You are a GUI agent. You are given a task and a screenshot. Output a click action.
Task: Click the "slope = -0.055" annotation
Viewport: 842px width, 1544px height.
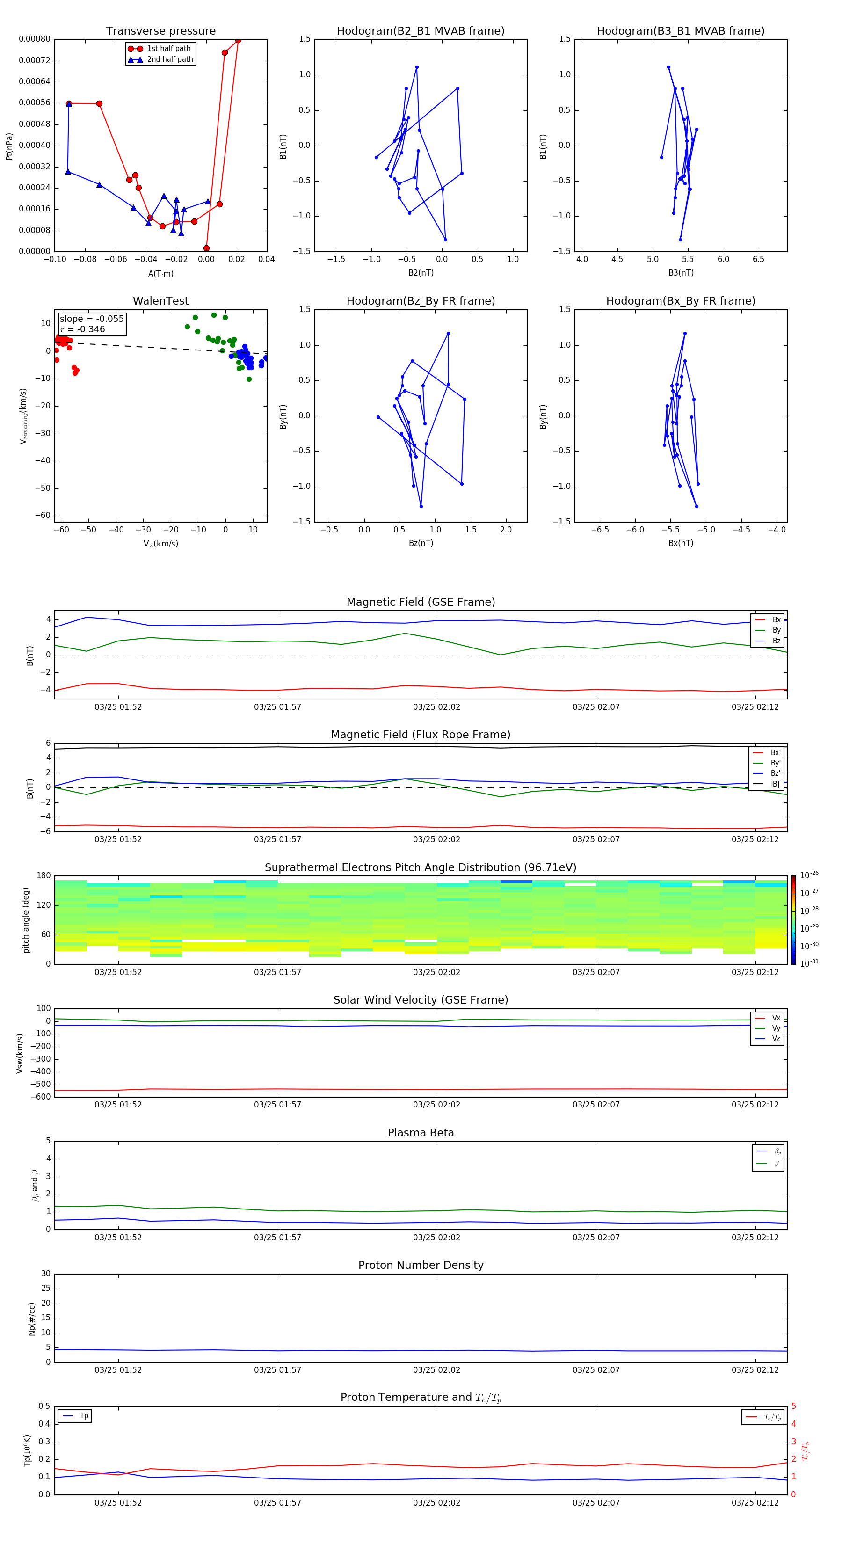pyautogui.click(x=92, y=319)
